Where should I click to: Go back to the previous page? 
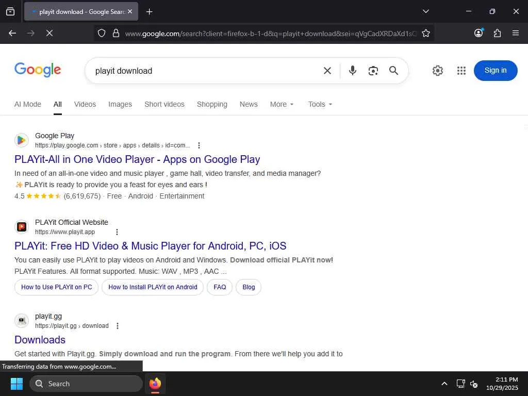pos(12,33)
